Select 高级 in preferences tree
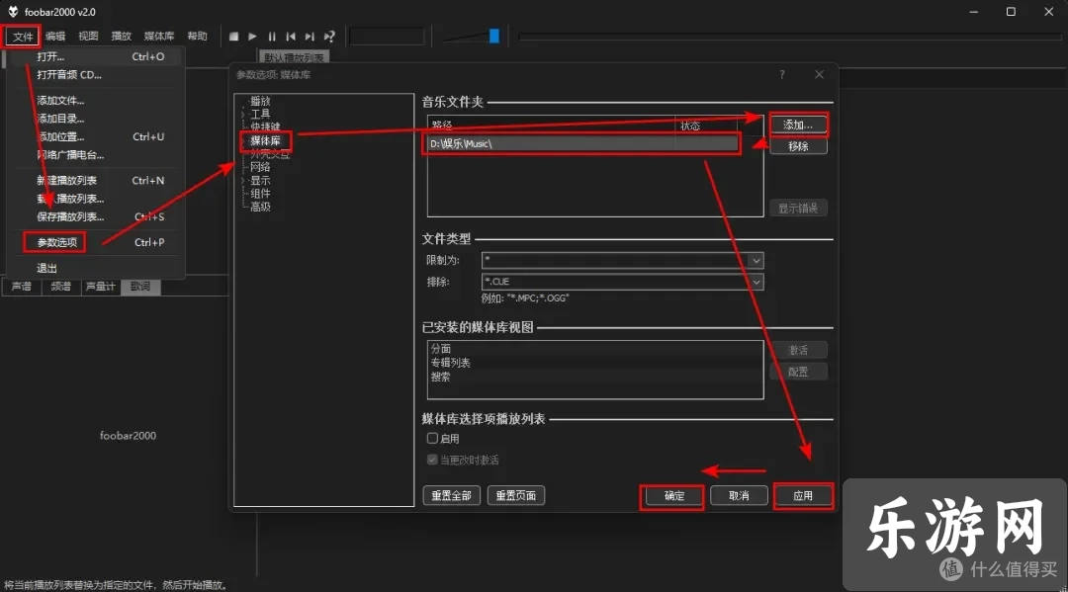 click(260, 207)
